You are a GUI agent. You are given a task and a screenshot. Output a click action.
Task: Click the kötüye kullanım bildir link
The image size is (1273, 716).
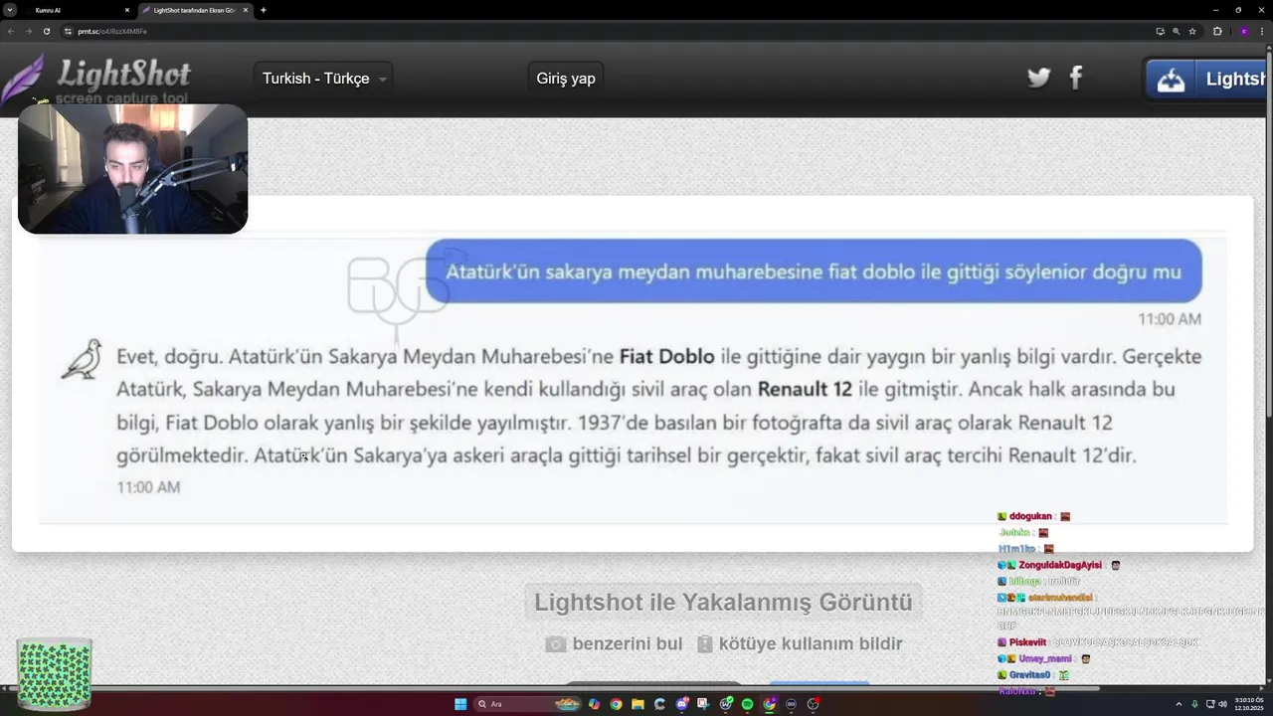[811, 643]
